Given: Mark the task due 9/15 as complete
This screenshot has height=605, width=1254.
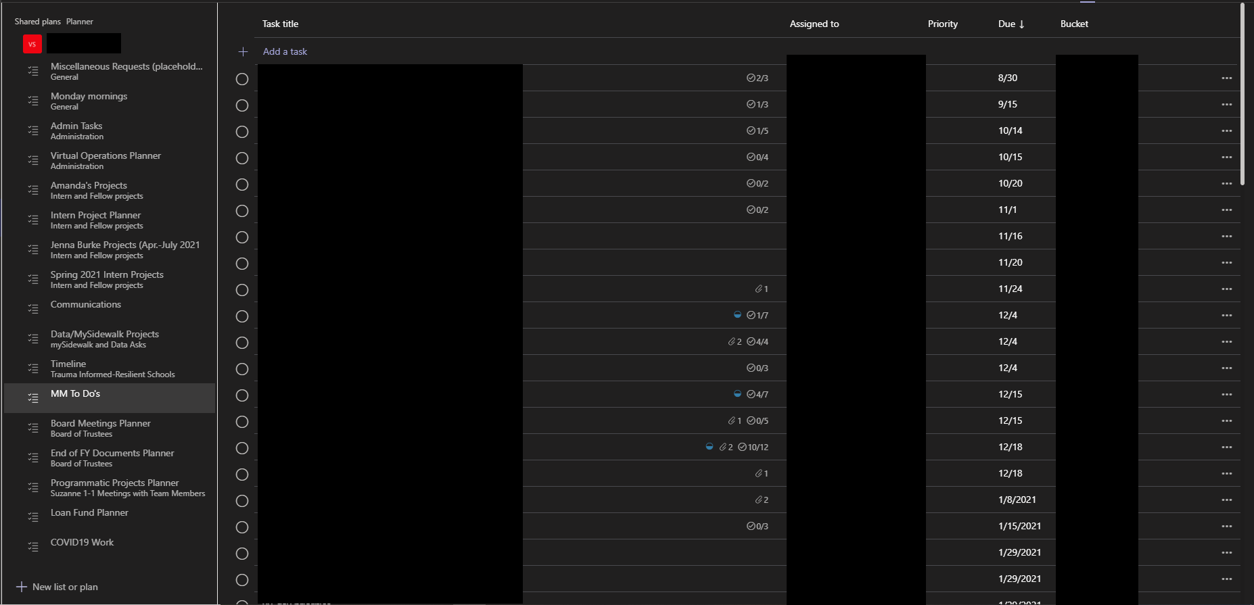Looking at the screenshot, I should coord(242,105).
